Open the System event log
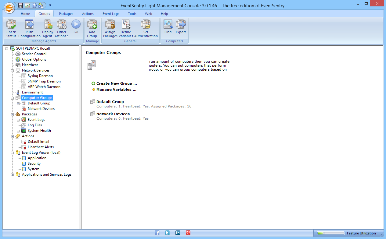 34,169
